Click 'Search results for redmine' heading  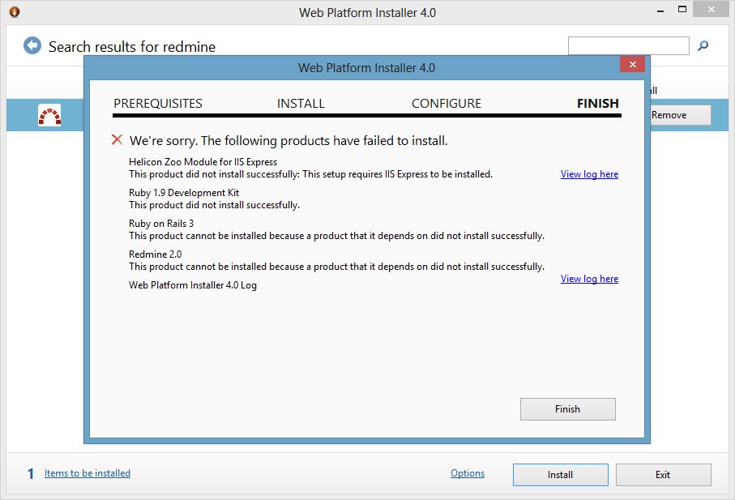(x=132, y=47)
